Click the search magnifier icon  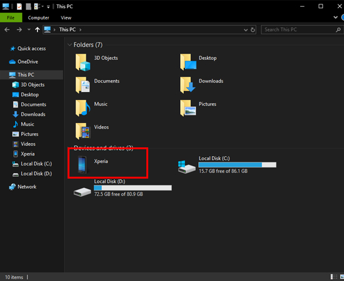pos(338,29)
